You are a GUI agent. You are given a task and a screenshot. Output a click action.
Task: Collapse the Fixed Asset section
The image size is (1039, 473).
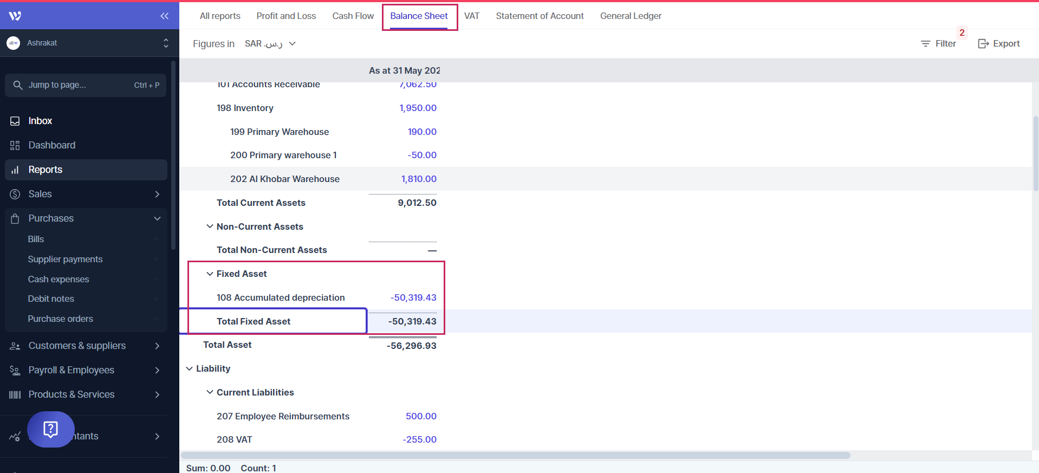210,274
